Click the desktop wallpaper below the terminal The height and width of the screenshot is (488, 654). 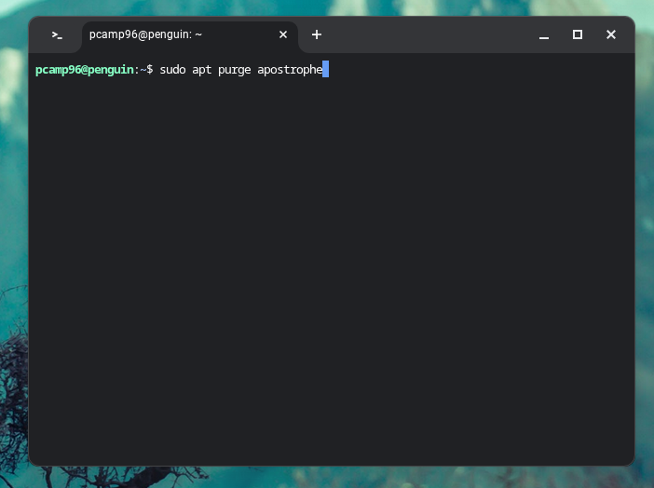point(326,477)
